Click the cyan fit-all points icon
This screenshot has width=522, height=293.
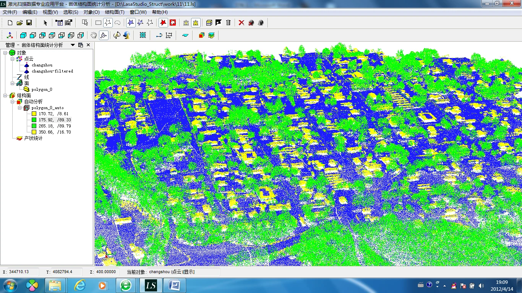143,35
